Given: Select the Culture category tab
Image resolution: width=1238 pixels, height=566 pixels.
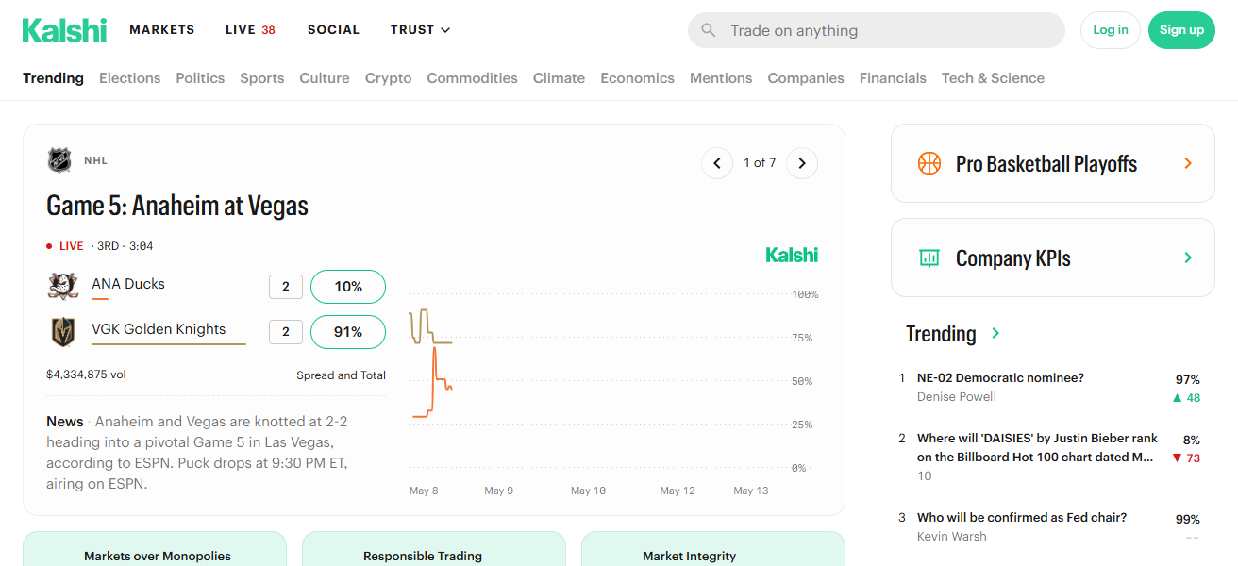Looking at the screenshot, I should (x=325, y=78).
